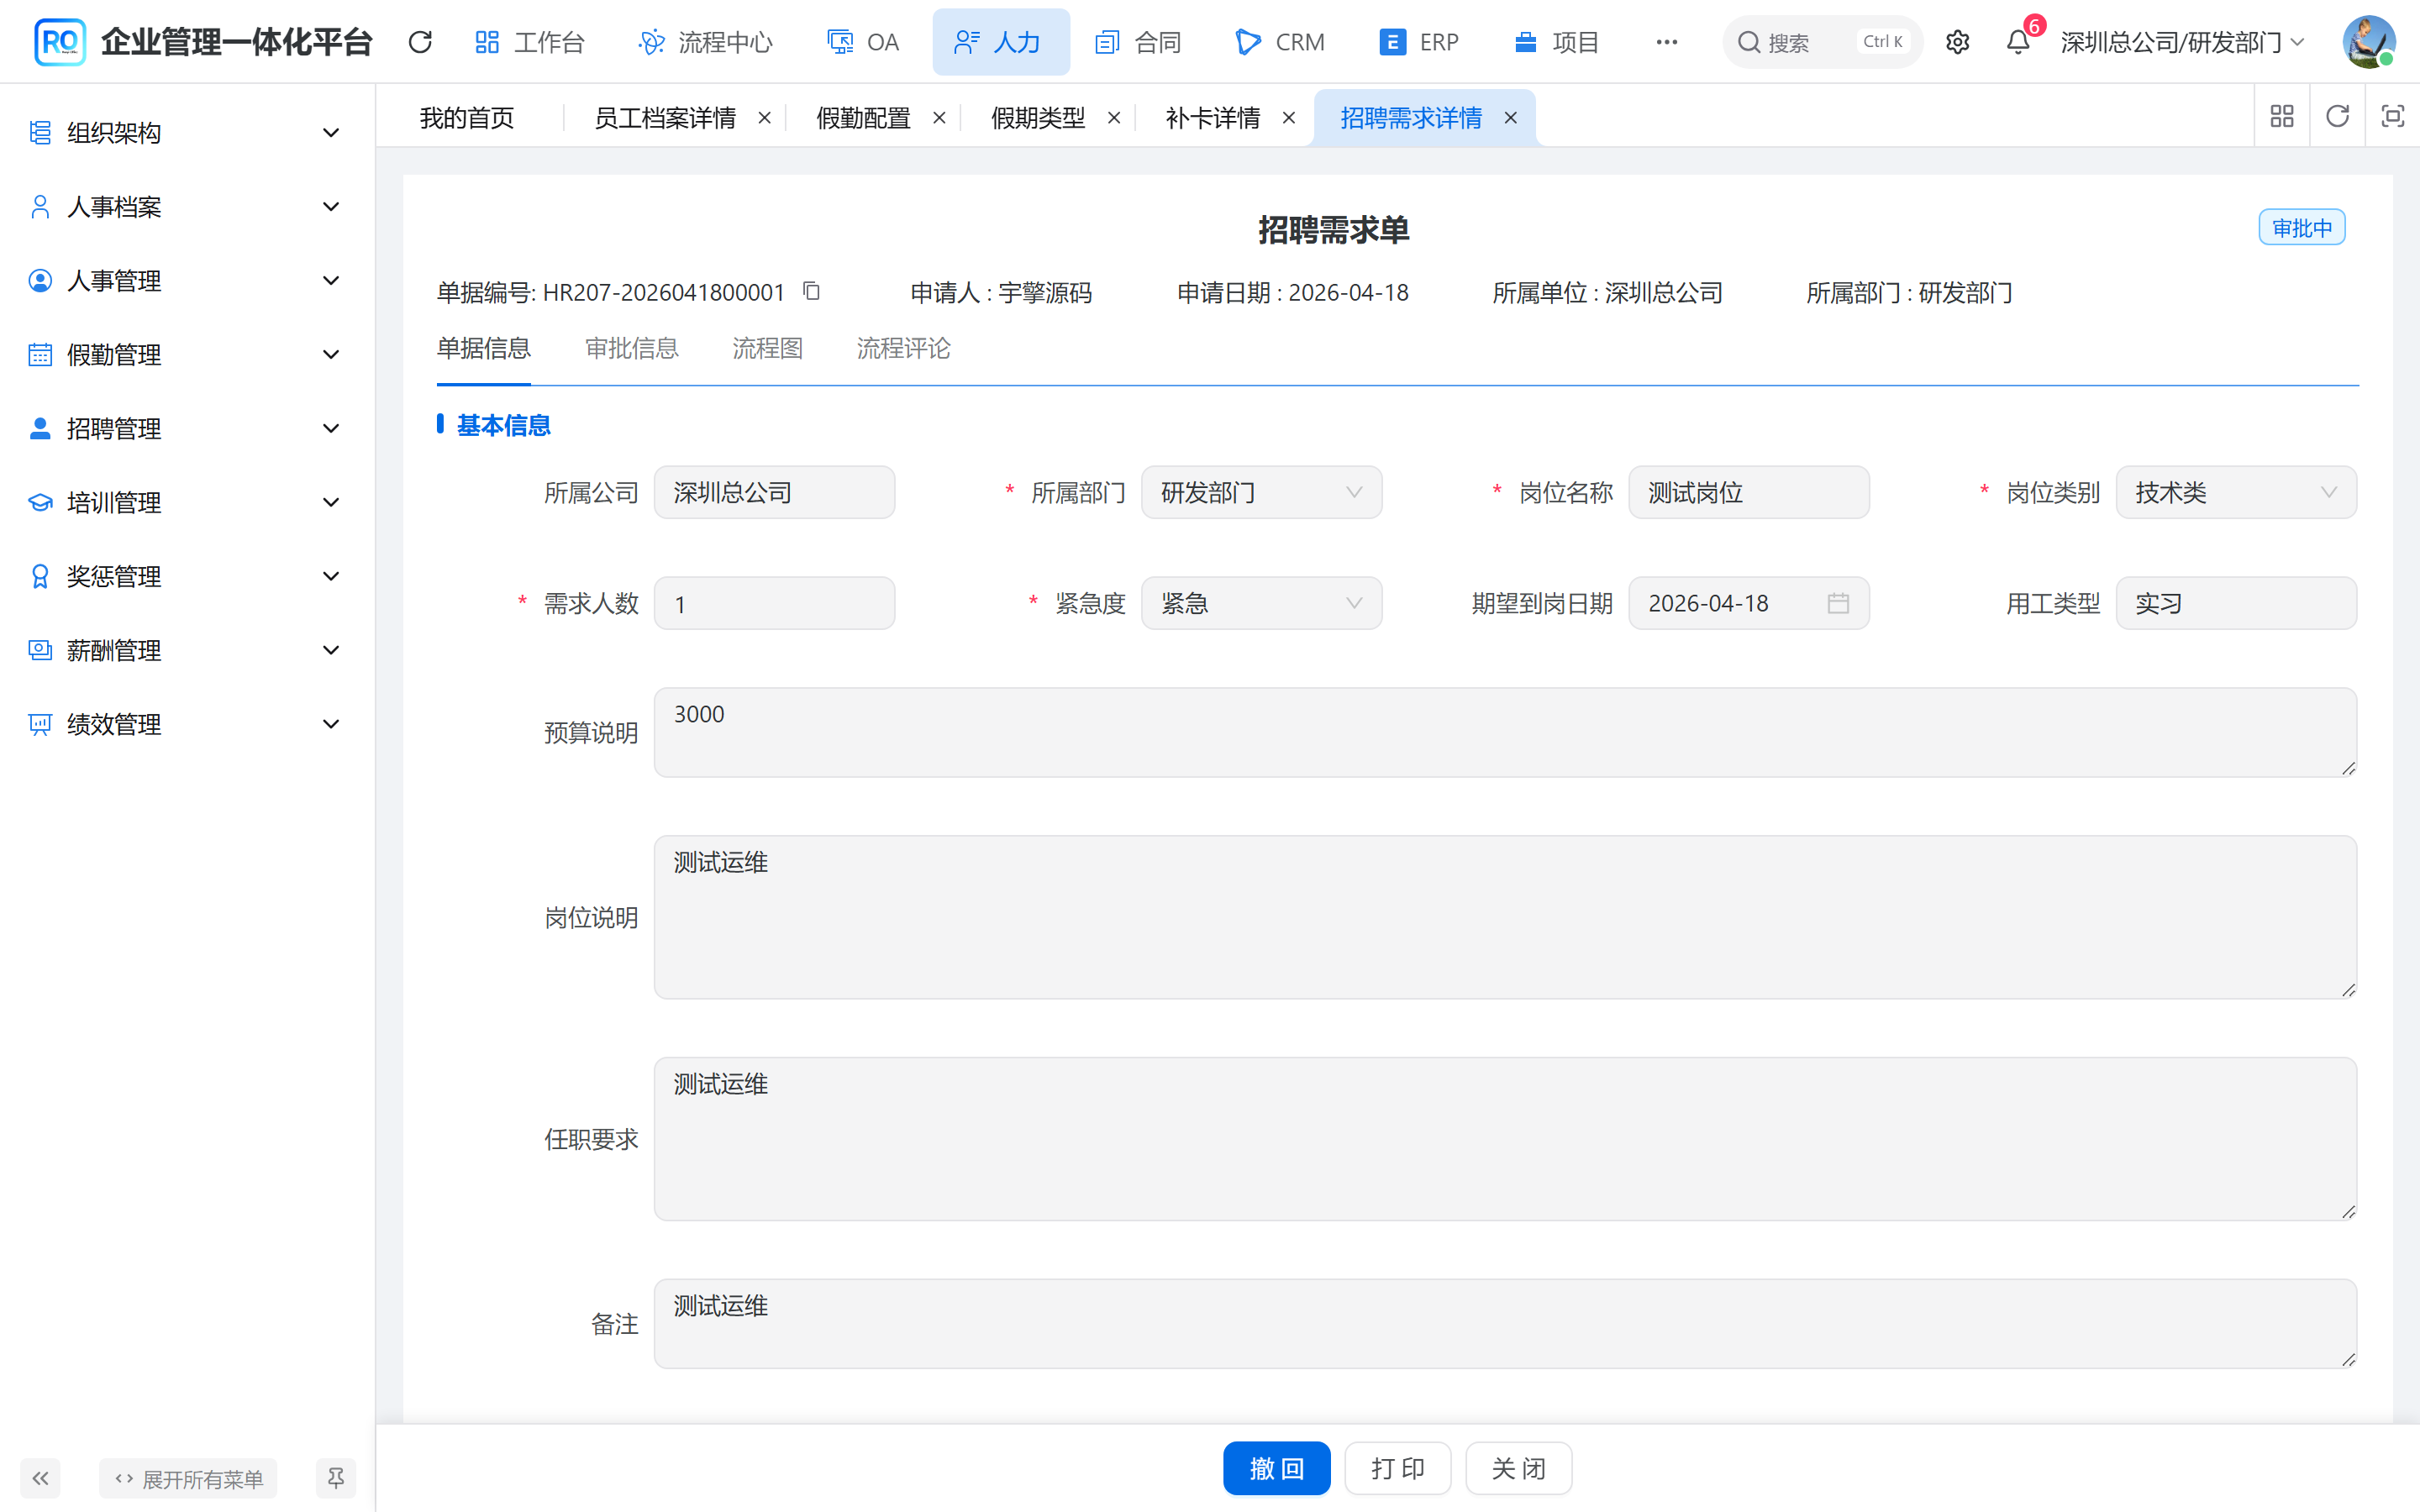Open settings gear icon
This screenshot has width=2420, height=1512.
(1957, 42)
